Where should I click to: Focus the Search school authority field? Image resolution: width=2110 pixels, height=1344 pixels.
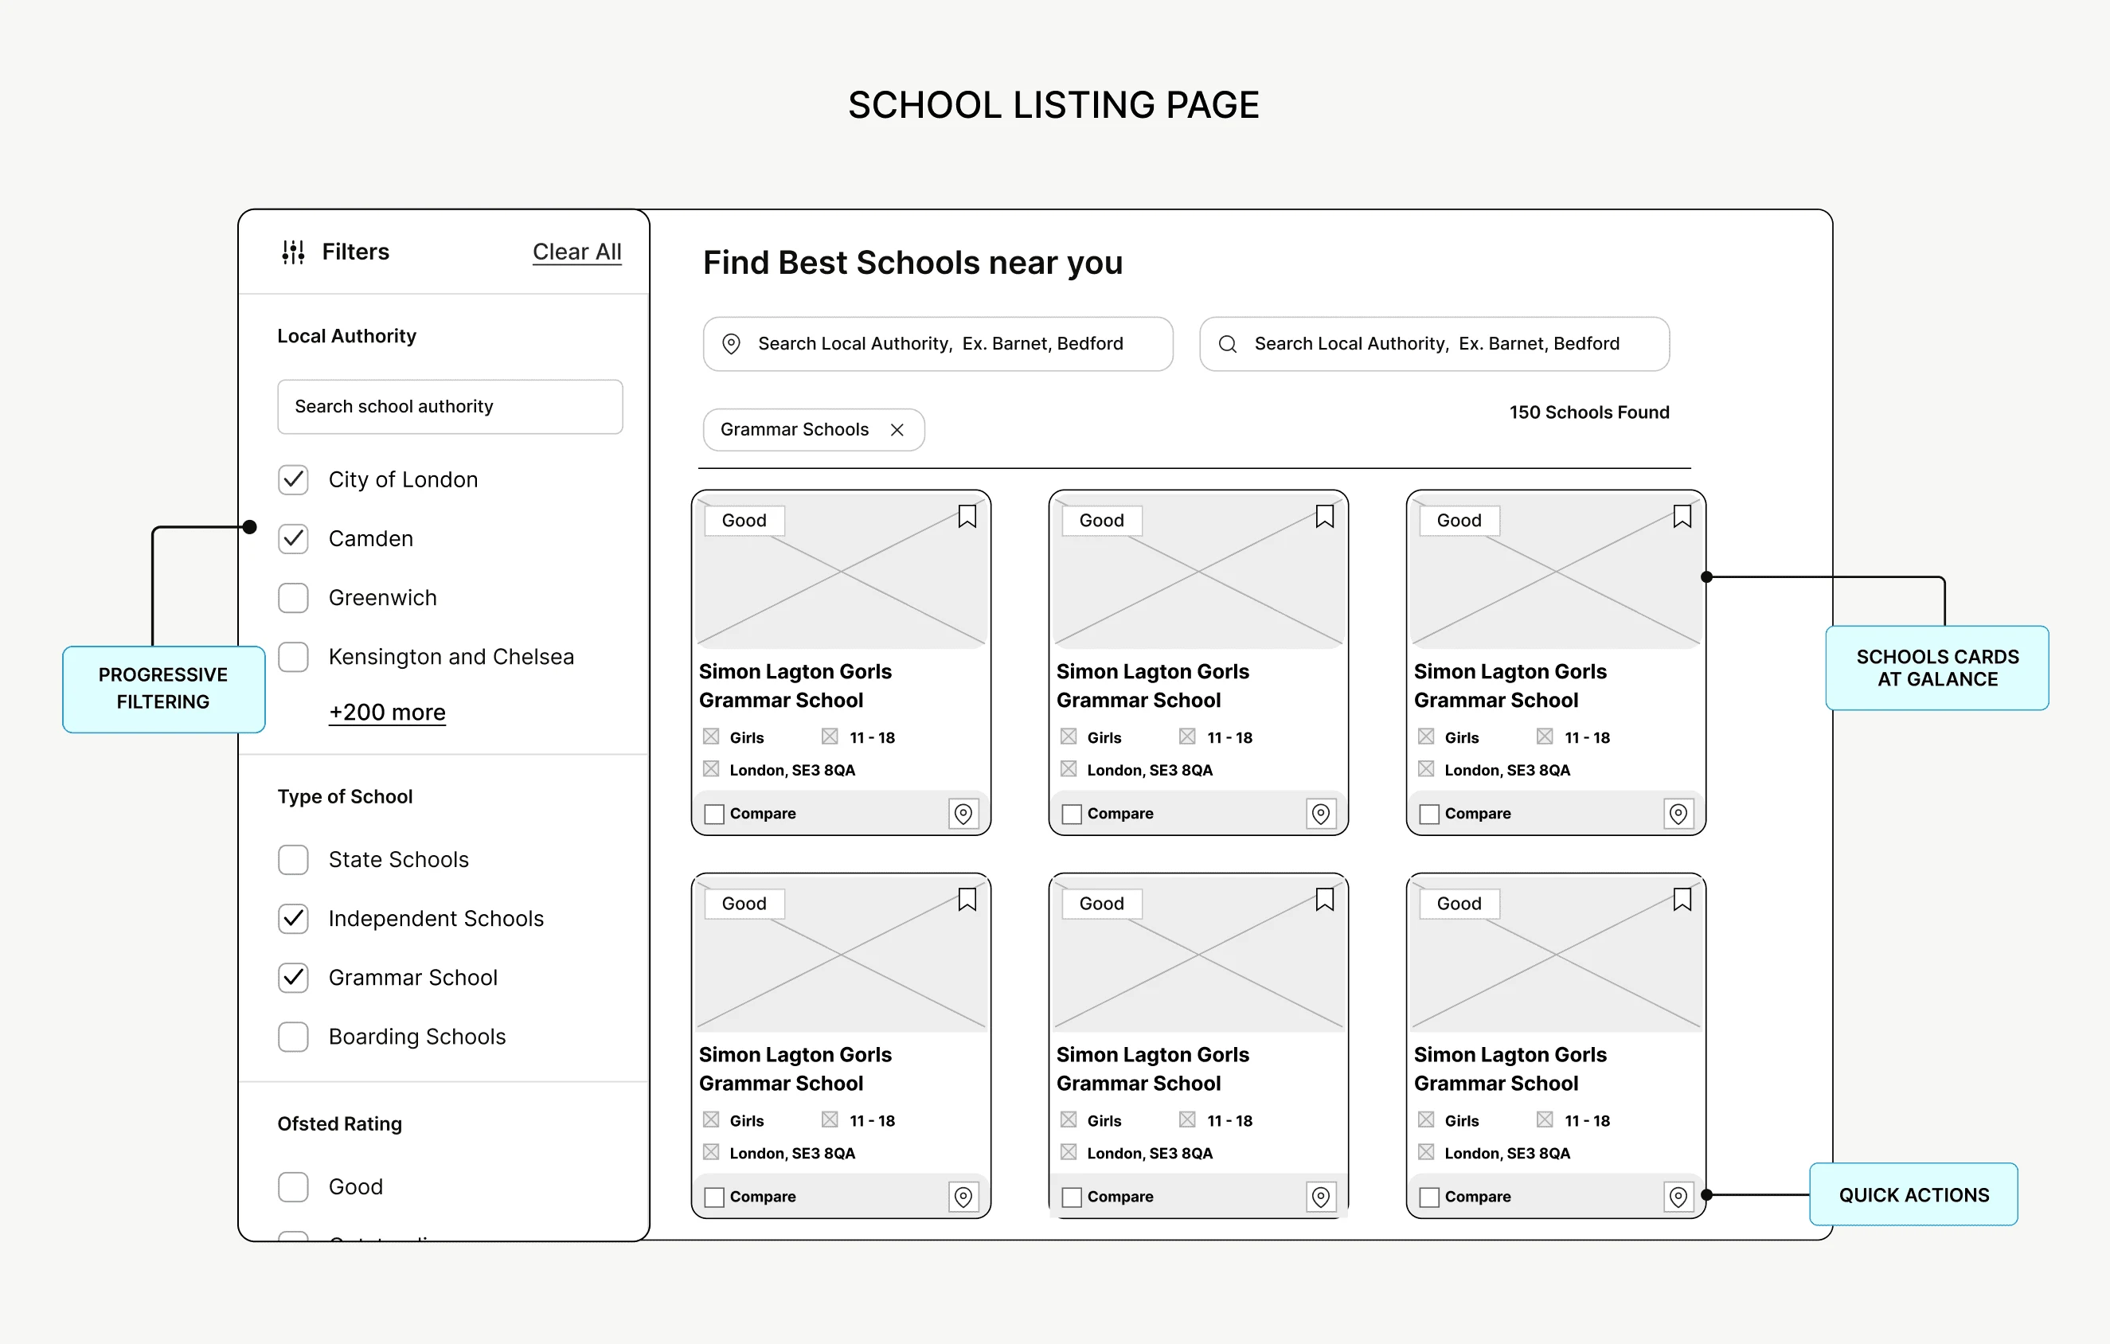(x=451, y=407)
